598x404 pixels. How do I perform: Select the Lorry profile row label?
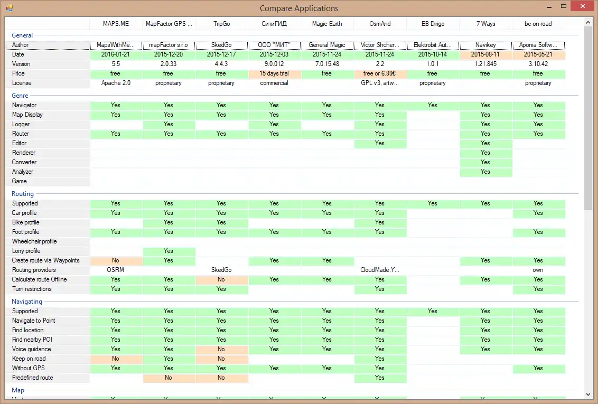click(x=48, y=251)
